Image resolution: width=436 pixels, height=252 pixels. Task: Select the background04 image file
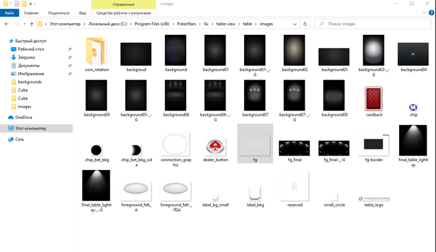413,57
